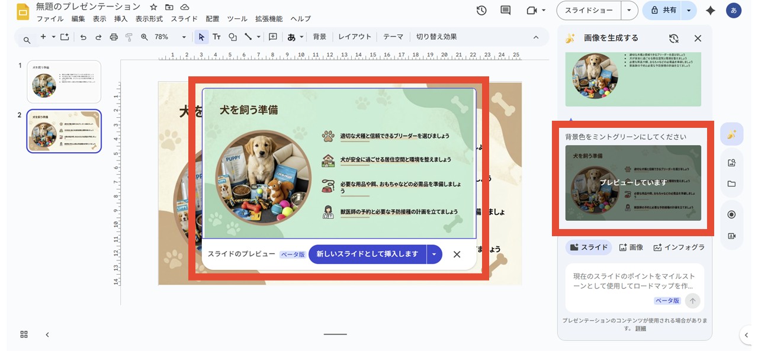Select the Text box tool

[x=217, y=37]
